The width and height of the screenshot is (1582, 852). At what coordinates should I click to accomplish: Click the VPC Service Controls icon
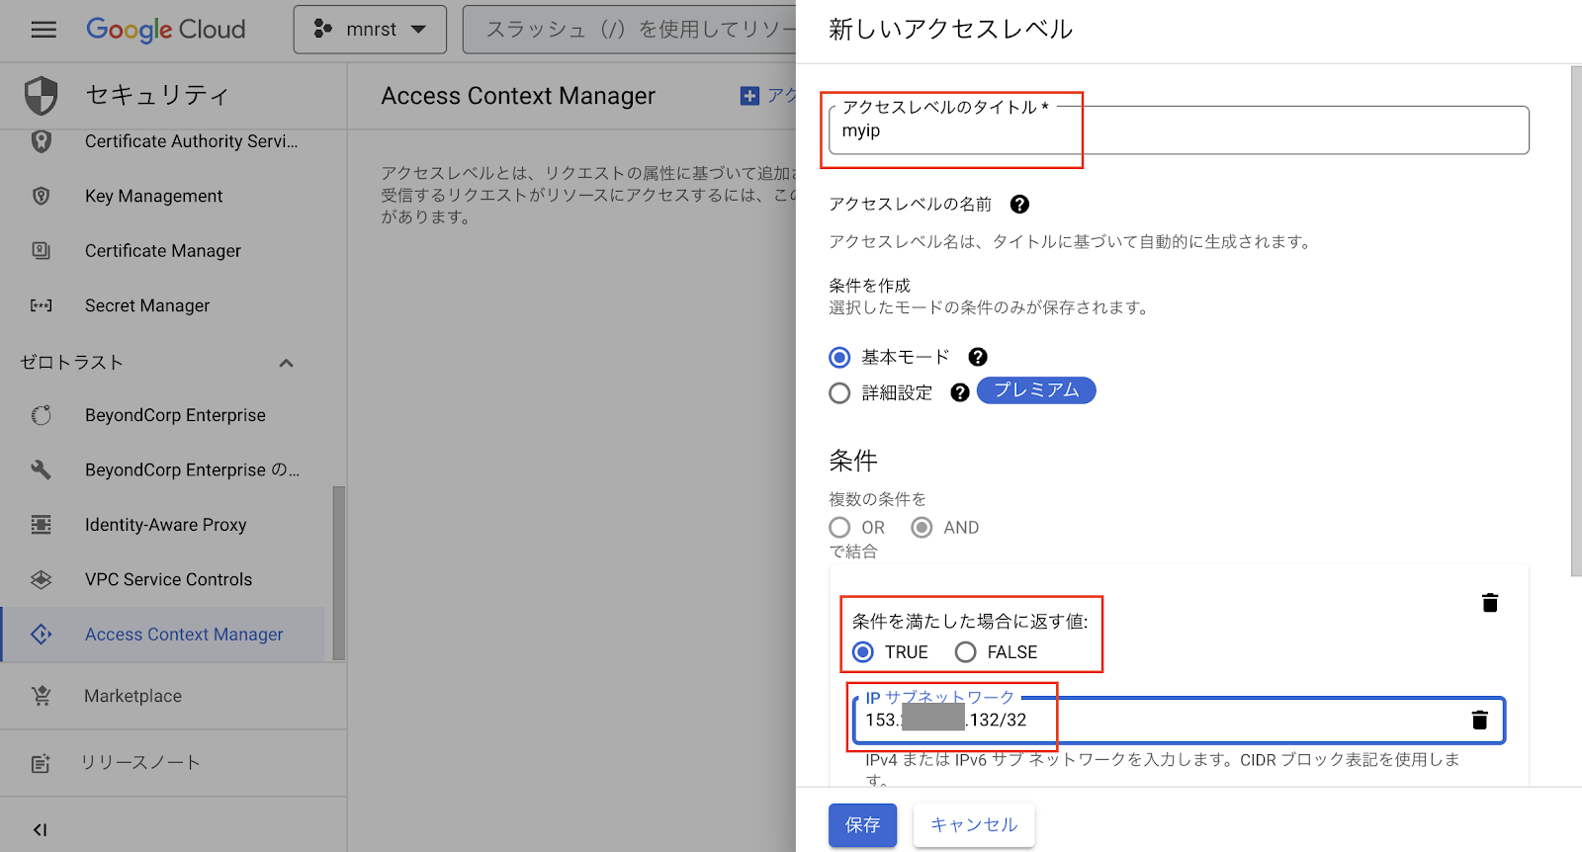[x=41, y=579]
